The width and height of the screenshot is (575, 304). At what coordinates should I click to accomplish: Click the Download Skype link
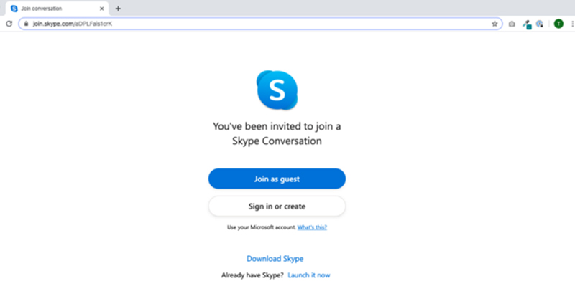(275, 259)
